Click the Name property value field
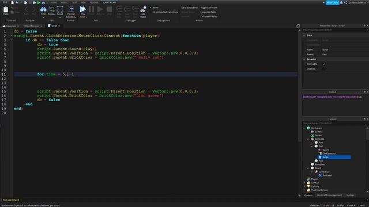The image size is (369, 207). [x=345, y=50]
